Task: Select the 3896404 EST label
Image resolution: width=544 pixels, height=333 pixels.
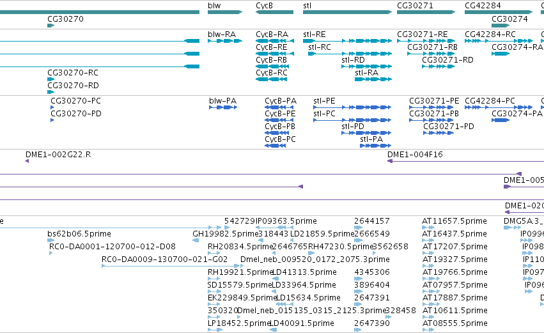Action: pos(372,285)
